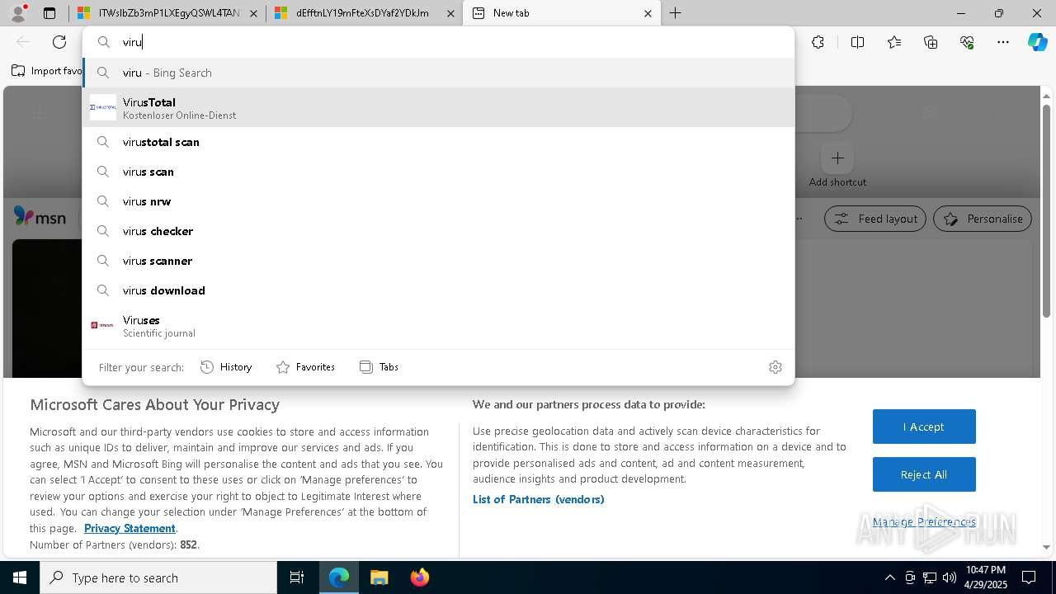The width and height of the screenshot is (1056, 594).
Task: Open the volume speaker tray icon
Action: pos(950,577)
